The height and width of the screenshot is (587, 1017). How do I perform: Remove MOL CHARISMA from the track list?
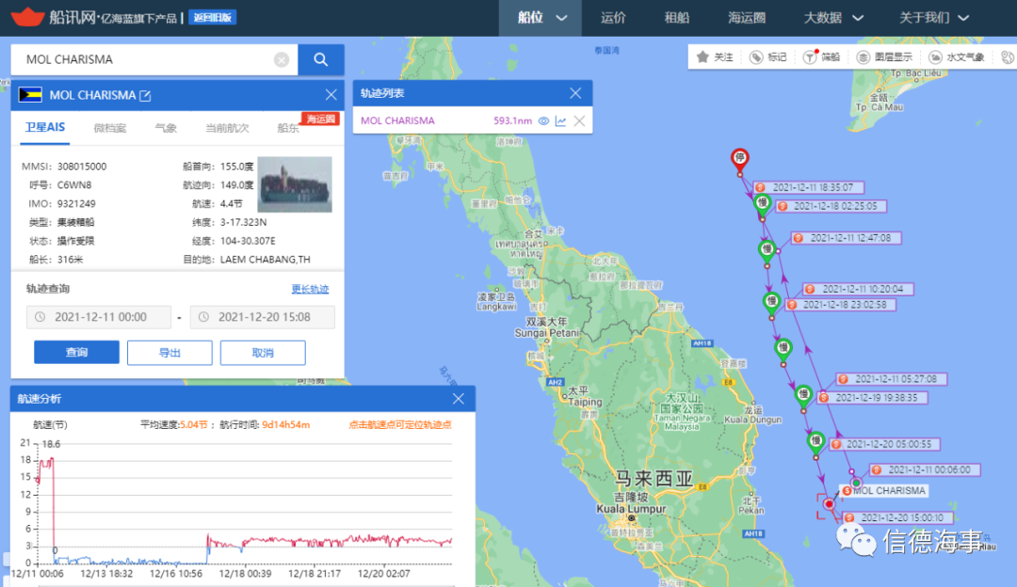[579, 120]
